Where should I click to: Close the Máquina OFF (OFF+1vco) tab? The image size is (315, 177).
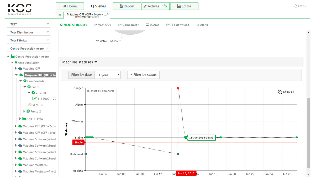point(108,13)
